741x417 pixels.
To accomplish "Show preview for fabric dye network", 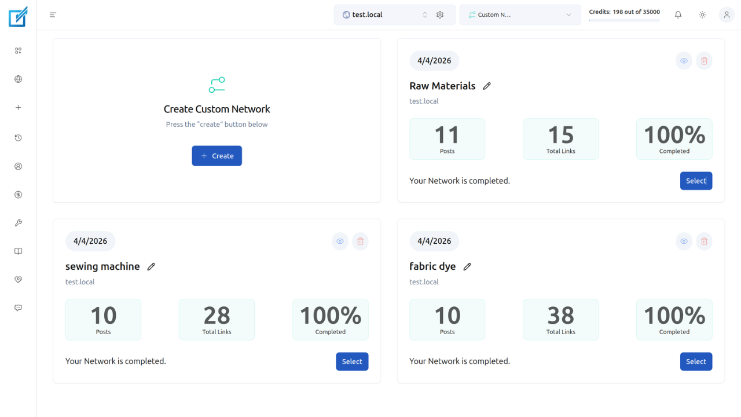I will pos(684,241).
